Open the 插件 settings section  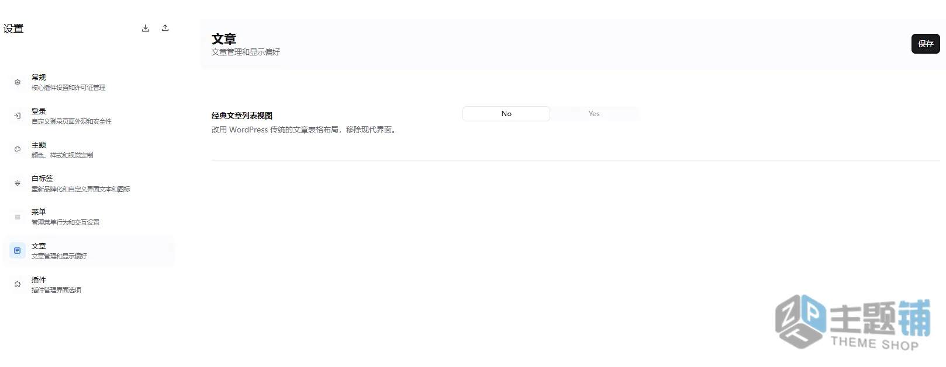coord(89,284)
